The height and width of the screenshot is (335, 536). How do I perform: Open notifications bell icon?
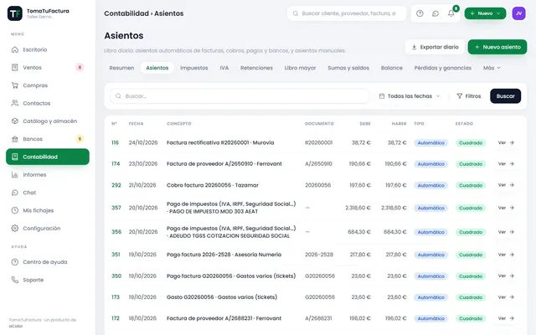tap(451, 13)
